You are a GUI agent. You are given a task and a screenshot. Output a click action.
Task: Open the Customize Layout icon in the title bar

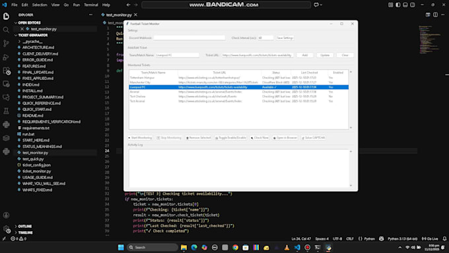[391, 5]
